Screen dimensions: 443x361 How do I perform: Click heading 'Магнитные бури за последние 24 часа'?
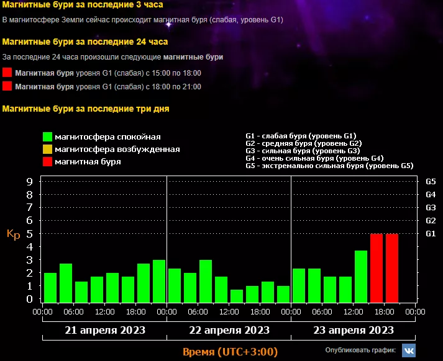tap(85, 42)
